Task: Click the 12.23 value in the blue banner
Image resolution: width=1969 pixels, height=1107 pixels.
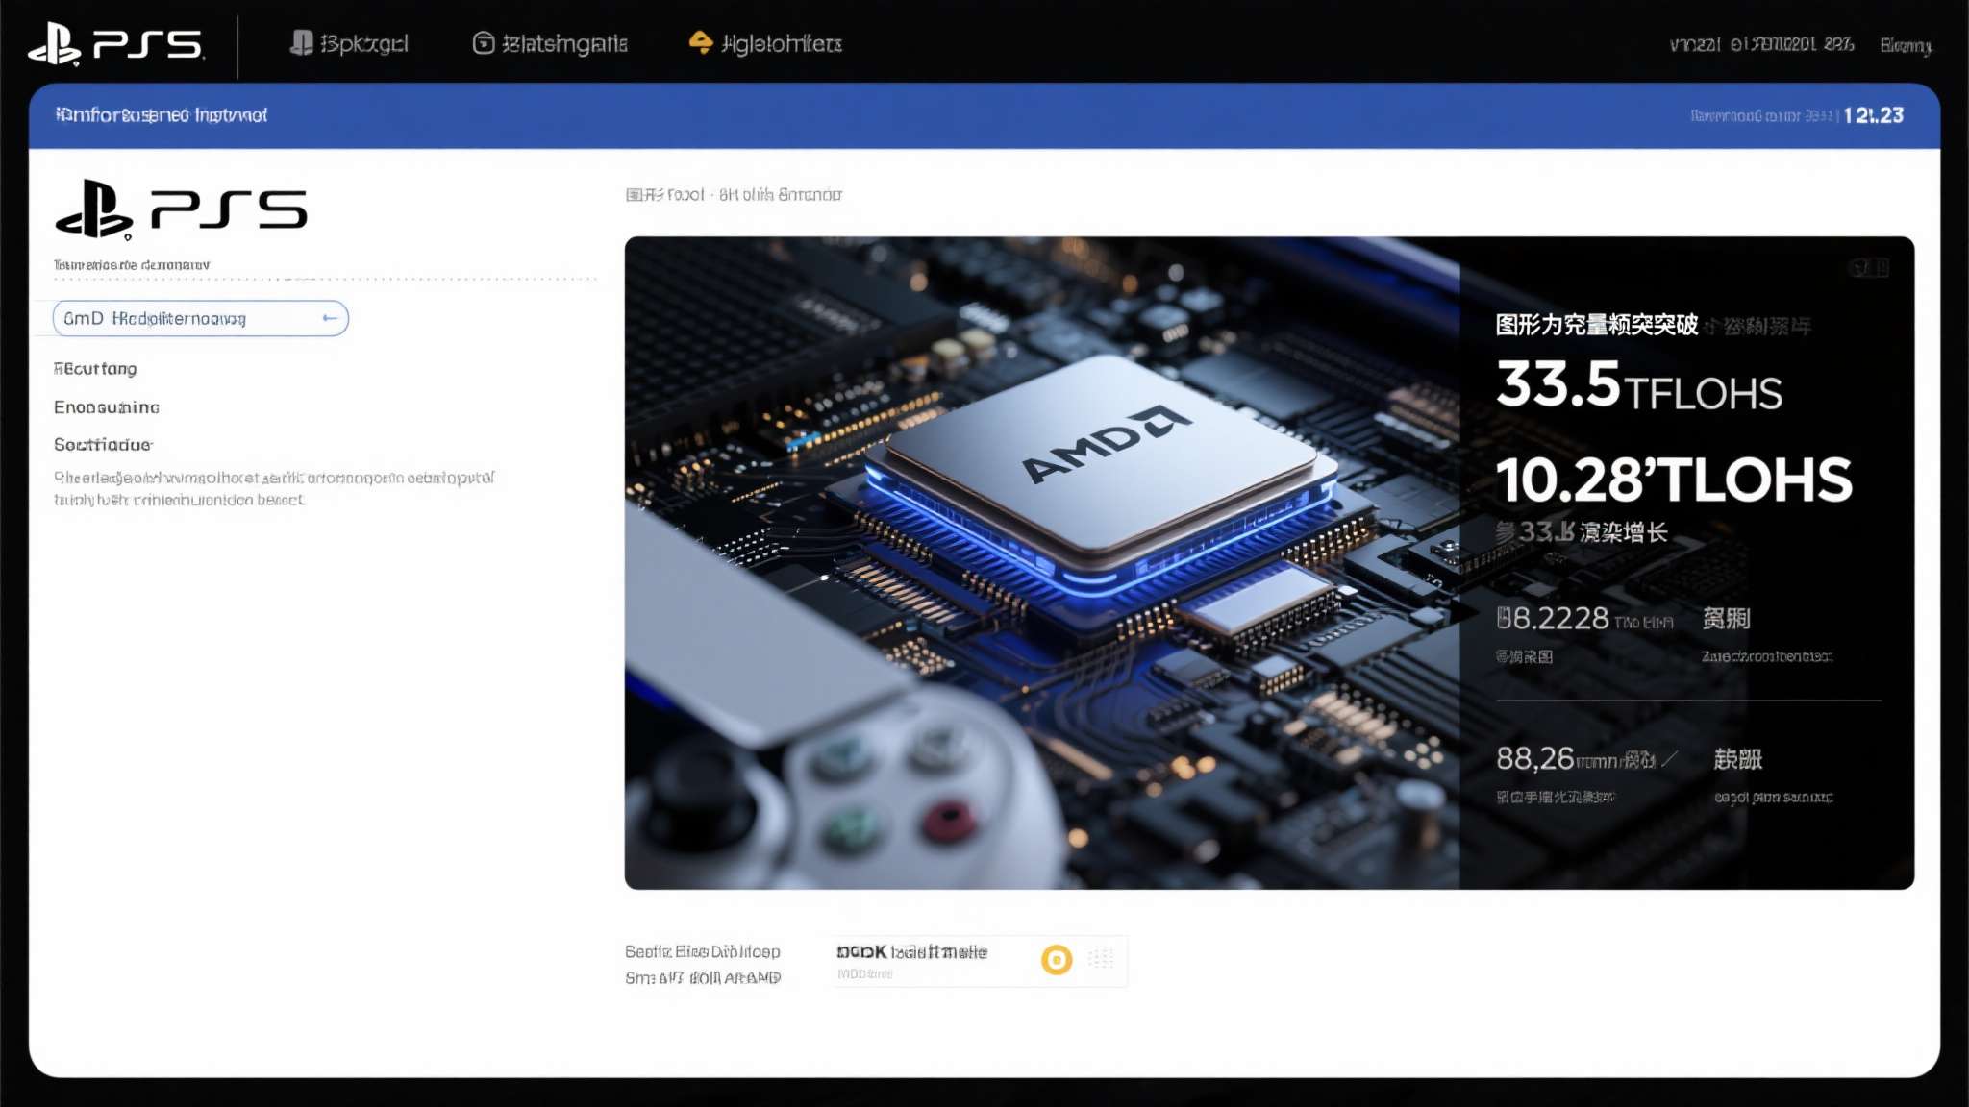Action: pyautogui.click(x=1874, y=115)
